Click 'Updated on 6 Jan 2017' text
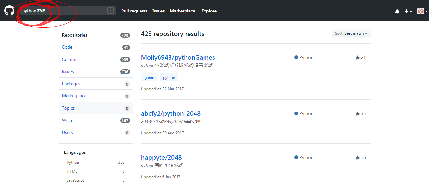 point(161,177)
